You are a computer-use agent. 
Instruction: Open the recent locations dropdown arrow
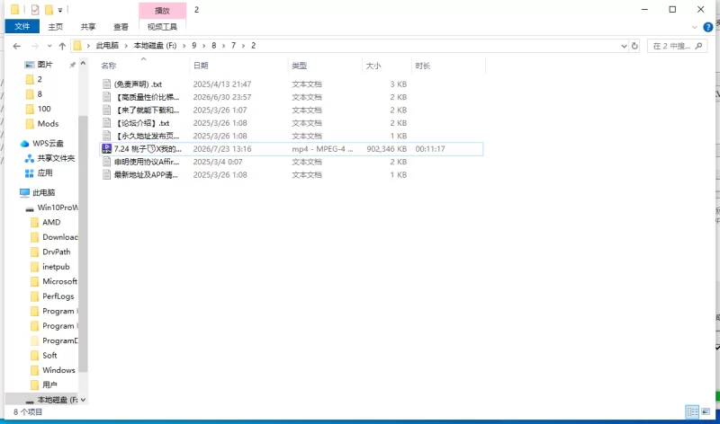(x=49, y=46)
